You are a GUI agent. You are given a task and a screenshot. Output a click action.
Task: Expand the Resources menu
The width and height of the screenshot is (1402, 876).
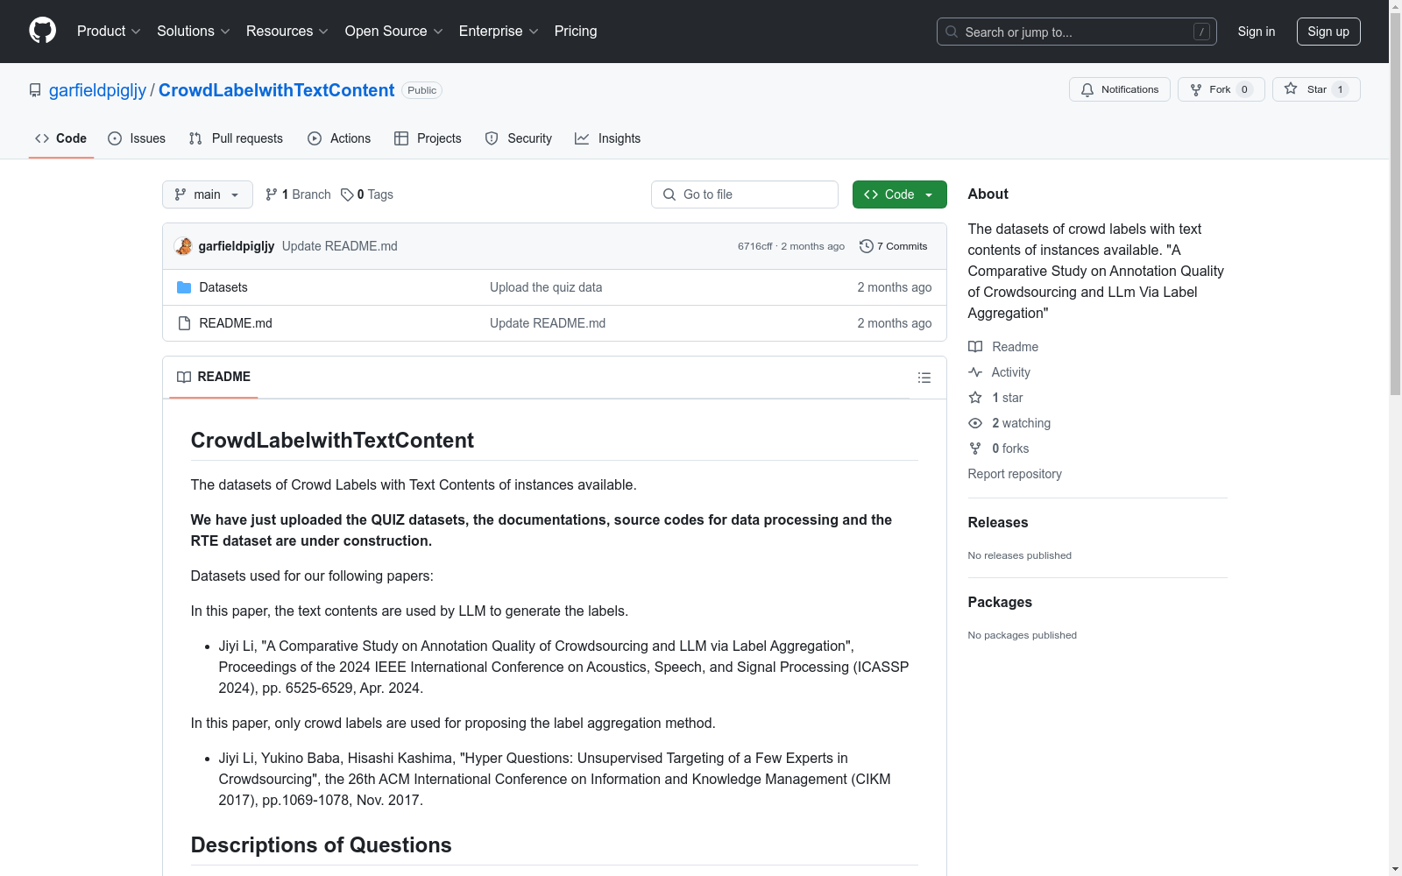287,31
